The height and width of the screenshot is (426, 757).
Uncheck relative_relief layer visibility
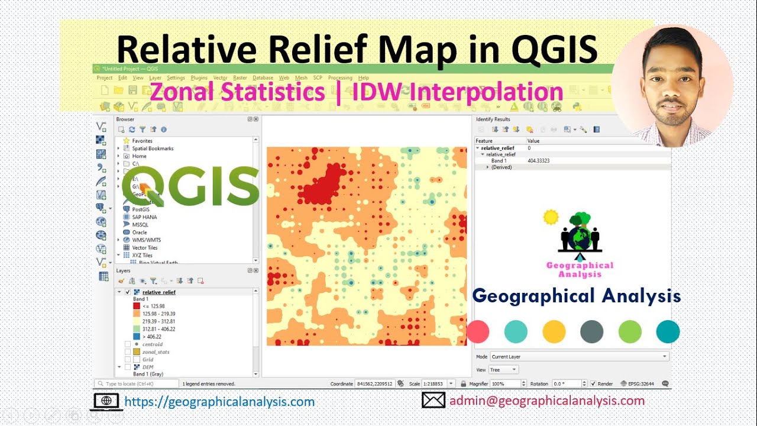click(x=128, y=292)
